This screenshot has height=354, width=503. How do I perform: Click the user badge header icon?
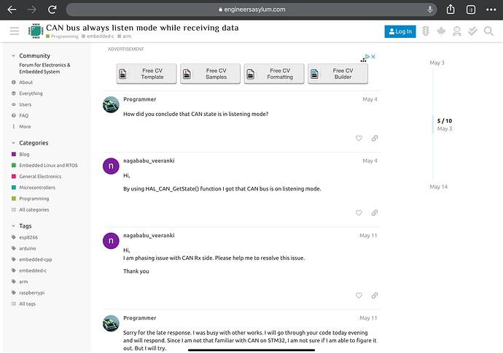[x=457, y=31]
